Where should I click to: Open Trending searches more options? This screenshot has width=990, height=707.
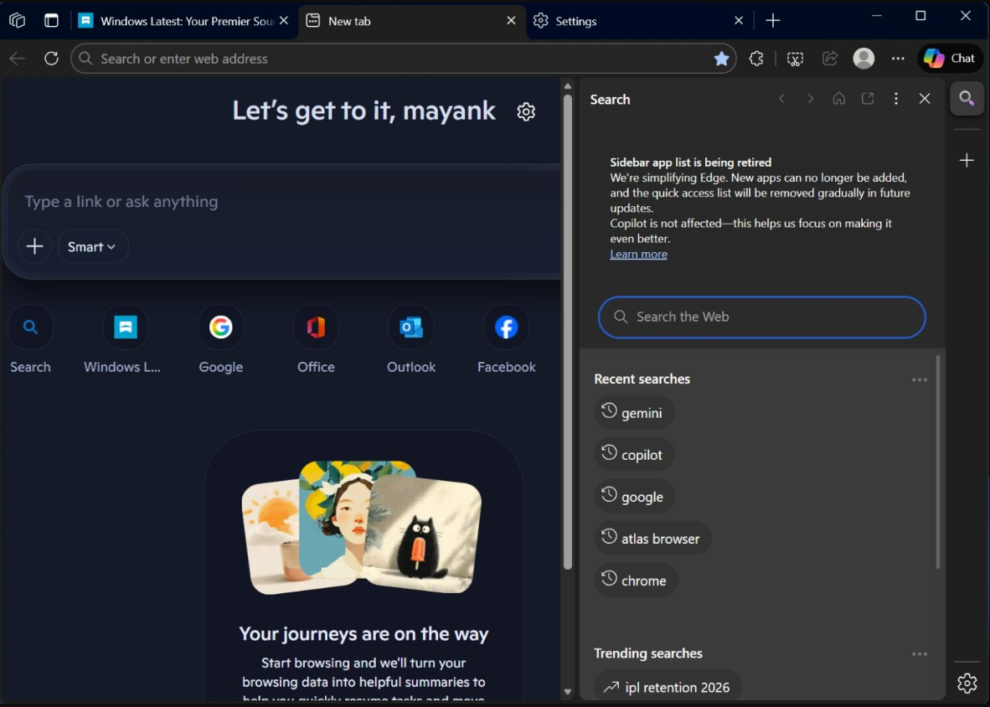coord(920,654)
